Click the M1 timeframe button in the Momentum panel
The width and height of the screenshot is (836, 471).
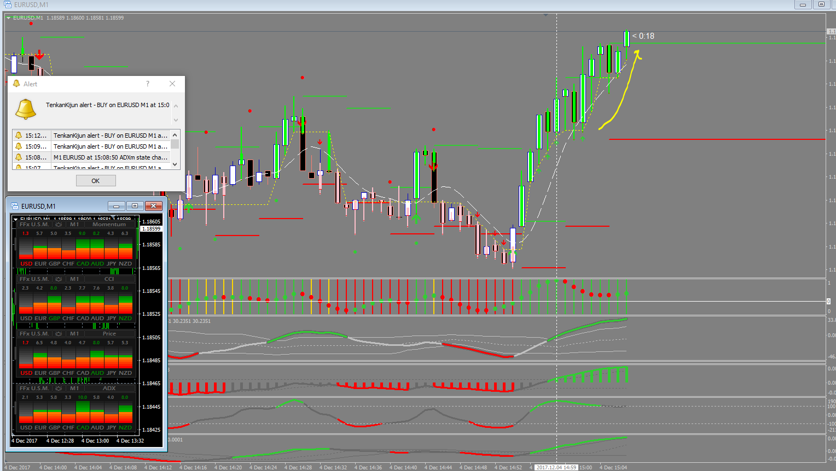(x=74, y=225)
